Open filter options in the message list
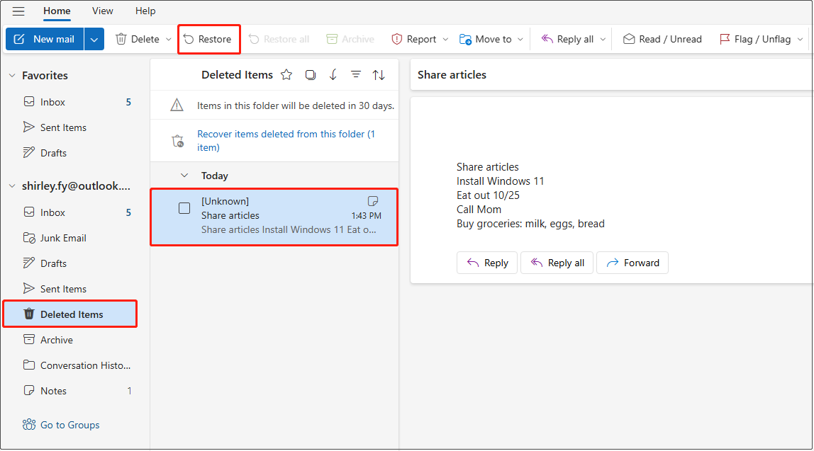Viewport: 814px width, 451px height. point(356,74)
